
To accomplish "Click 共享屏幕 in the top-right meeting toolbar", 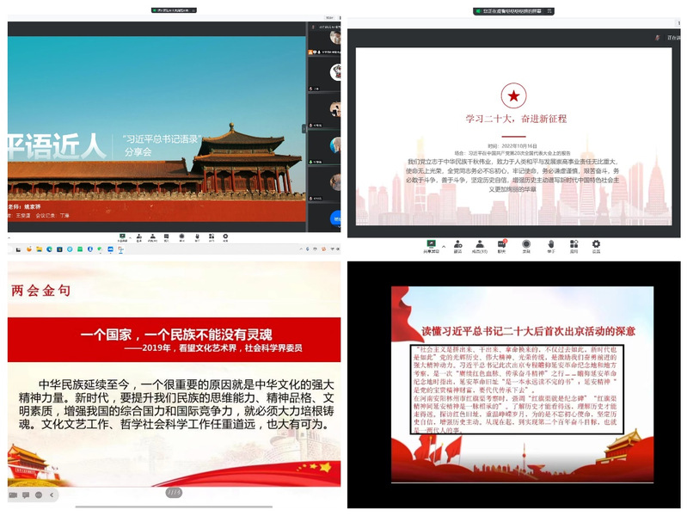I will pos(431,245).
